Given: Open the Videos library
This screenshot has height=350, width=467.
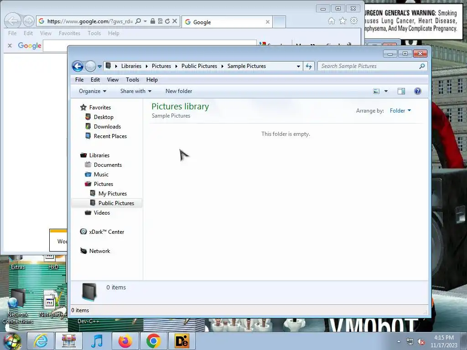Looking at the screenshot, I should point(102,212).
